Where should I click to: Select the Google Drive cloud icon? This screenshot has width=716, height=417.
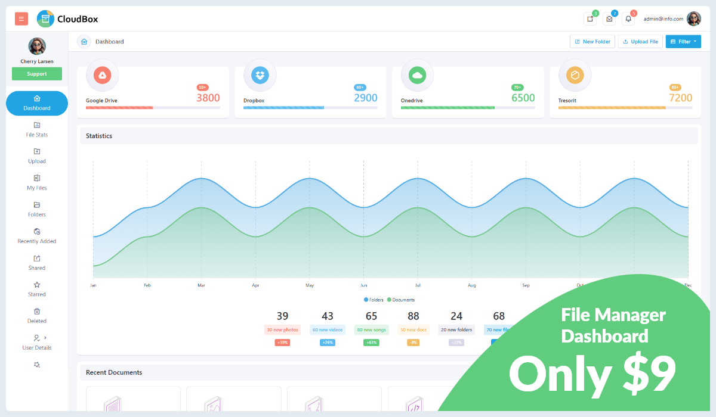(102, 75)
